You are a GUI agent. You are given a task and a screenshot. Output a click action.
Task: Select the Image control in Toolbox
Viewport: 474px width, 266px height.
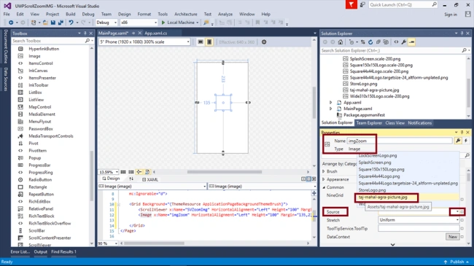(x=34, y=56)
